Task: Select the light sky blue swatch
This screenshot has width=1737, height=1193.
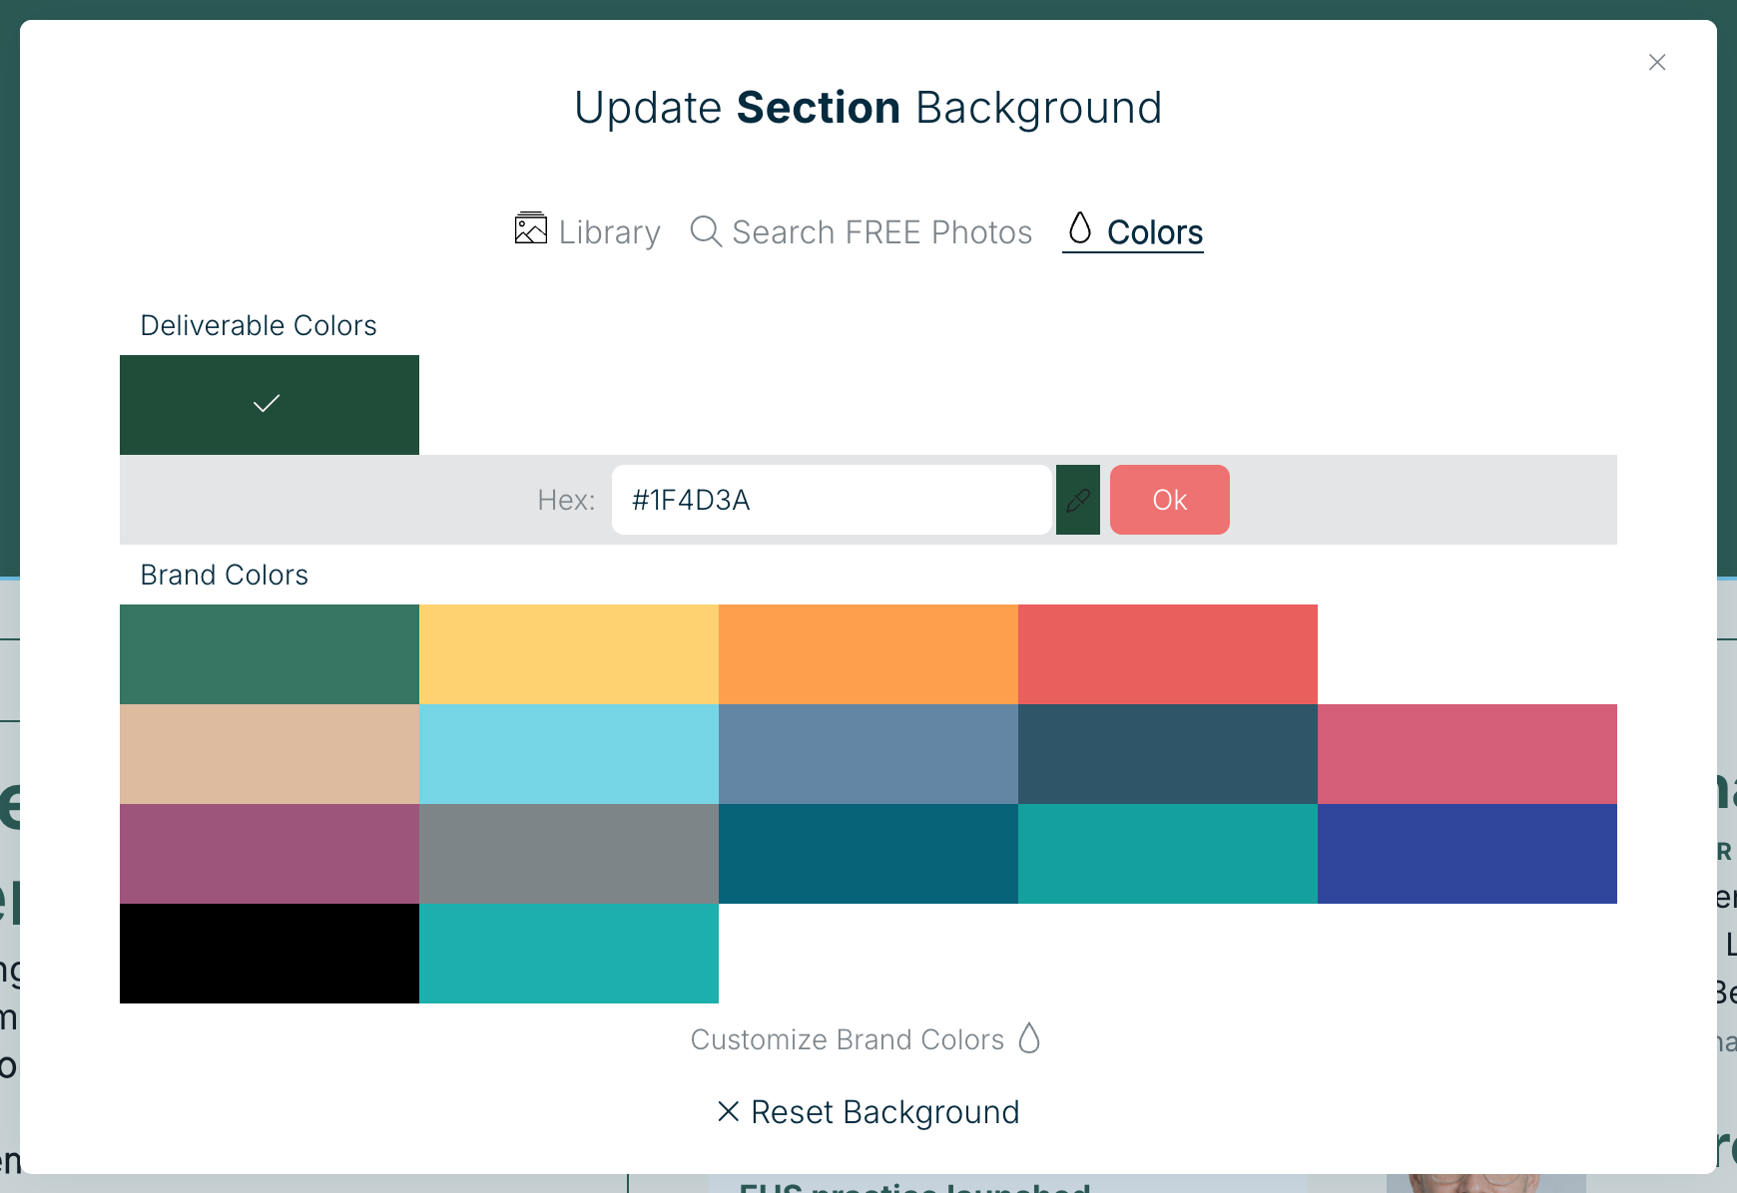Action: click(x=569, y=754)
